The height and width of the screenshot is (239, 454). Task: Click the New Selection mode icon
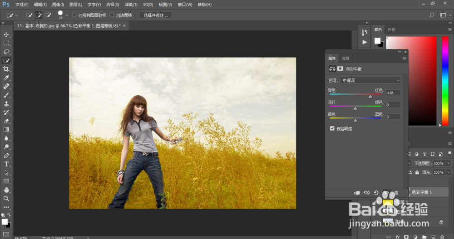[29, 15]
